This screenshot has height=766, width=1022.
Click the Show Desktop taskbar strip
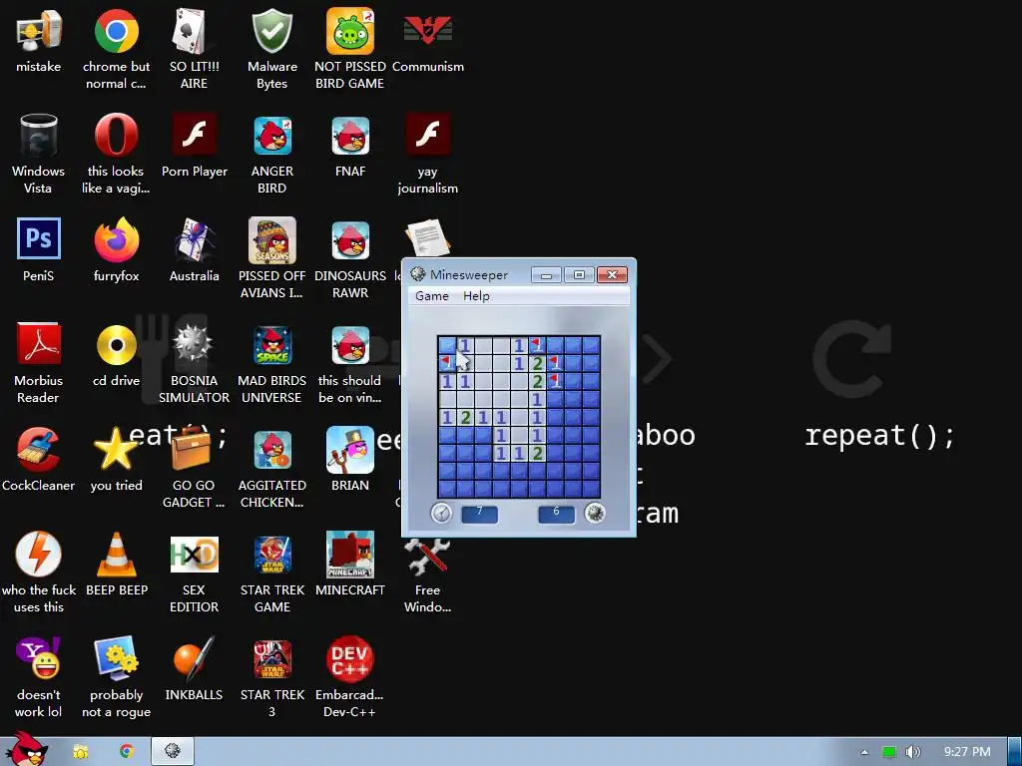tap(1014, 752)
